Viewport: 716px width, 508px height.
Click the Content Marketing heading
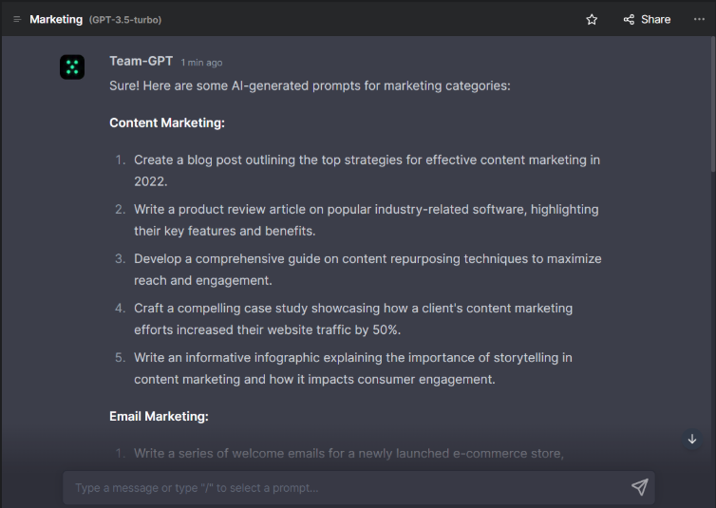pyautogui.click(x=166, y=122)
